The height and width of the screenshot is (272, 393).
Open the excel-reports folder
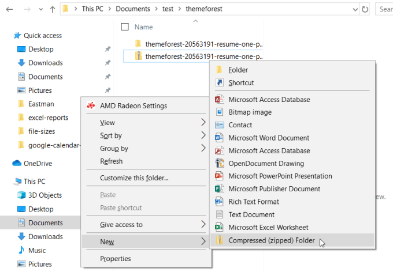[x=48, y=118]
